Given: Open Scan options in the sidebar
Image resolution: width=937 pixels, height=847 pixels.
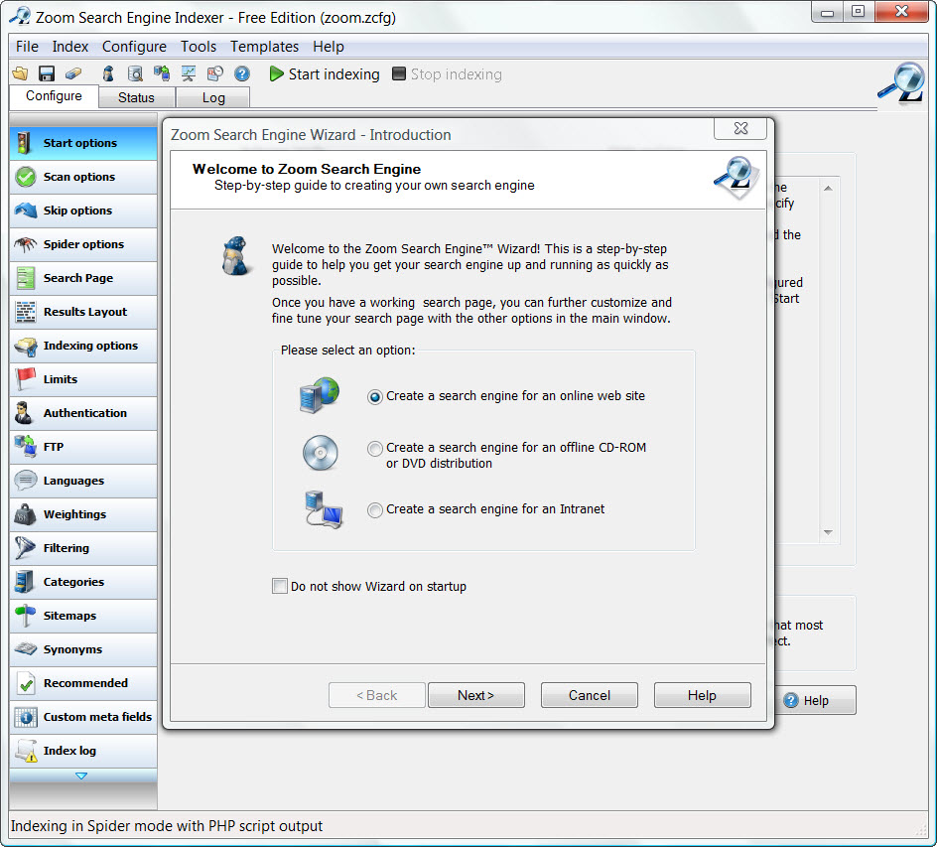Looking at the screenshot, I should (83, 177).
